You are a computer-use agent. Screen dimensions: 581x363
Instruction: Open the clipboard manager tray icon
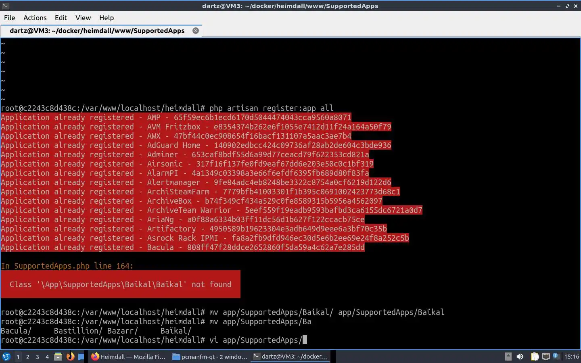535,357
